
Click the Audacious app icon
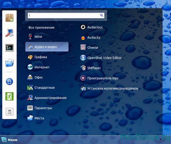pyautogui.click(x=83, y=27)
